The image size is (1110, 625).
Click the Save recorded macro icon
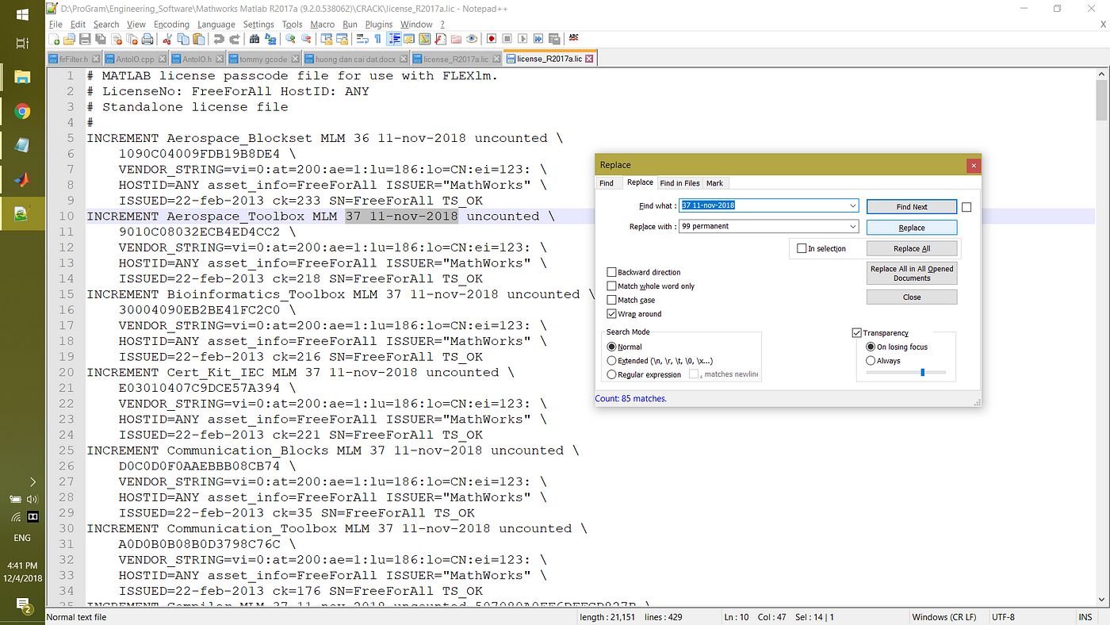click(553, 38)
